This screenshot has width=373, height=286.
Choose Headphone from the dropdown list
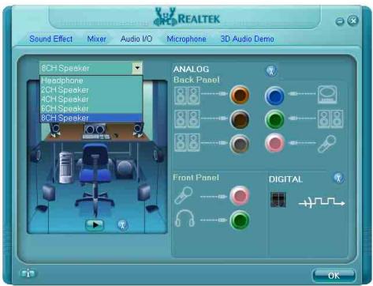coord(91,81)
